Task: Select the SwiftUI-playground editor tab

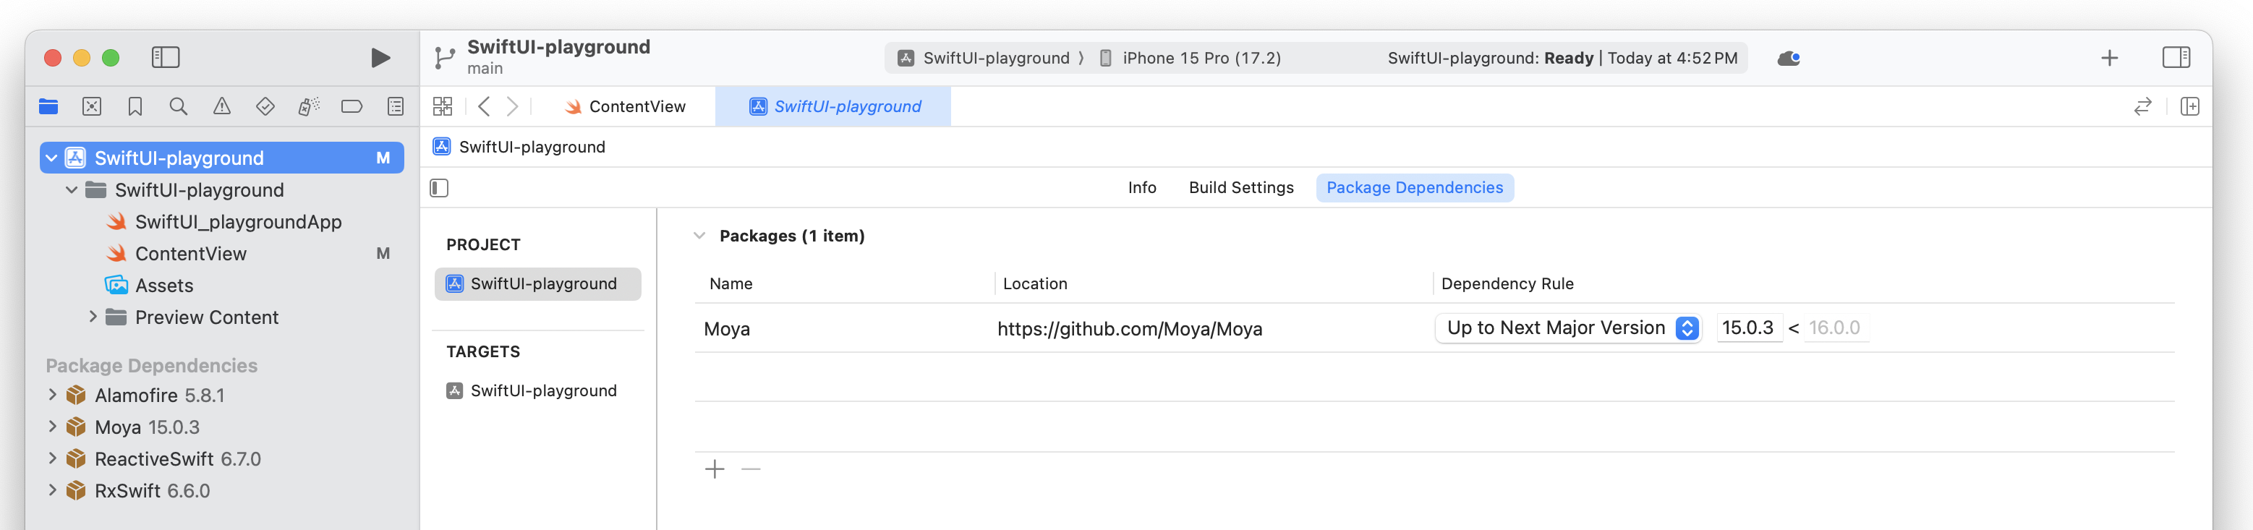Action: (x=835, y=107)
